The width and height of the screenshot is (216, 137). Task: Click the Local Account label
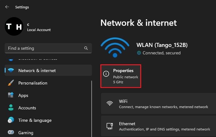pyautogui.click(x=39, y=30)
